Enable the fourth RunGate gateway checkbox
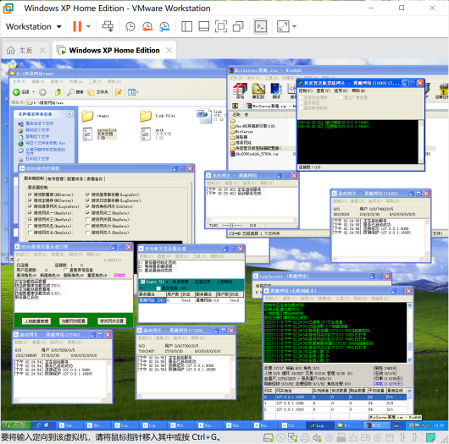 [x=87, y=220]
